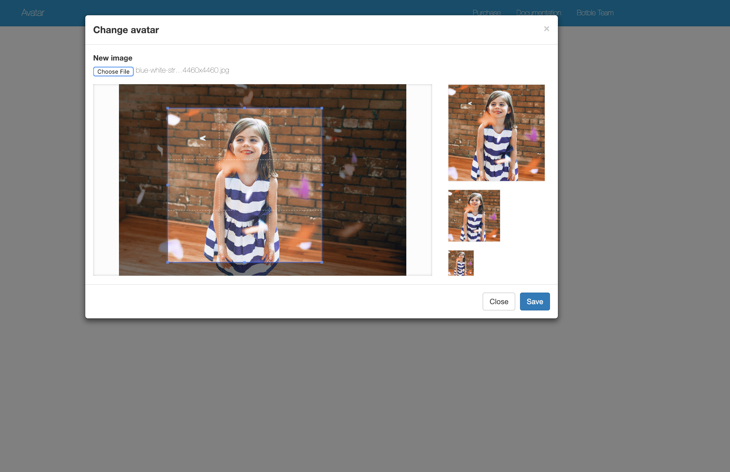Close the Change avatar dialog with X
Image resolution: width=730 pixels, height=472 pixels.
tap(546, 29)
